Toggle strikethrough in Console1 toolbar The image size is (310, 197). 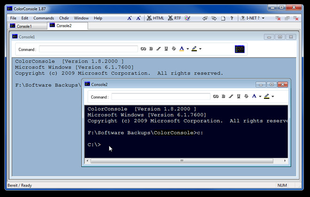(x=174, y=49)
